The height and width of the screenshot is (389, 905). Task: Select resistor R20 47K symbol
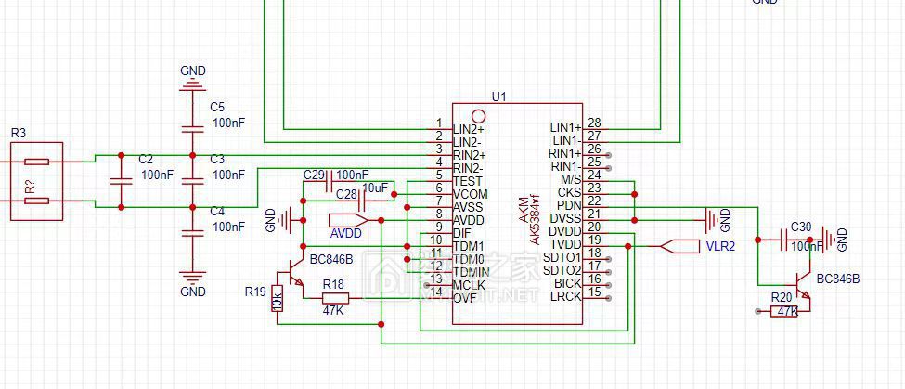786,312
